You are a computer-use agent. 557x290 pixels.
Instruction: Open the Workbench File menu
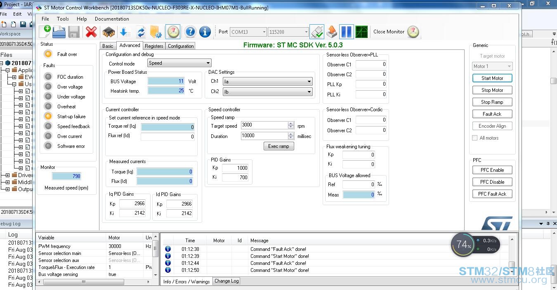click(x=45, y=19)
